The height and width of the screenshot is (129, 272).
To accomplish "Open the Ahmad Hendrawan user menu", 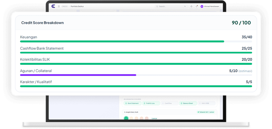I will tap(210, 7).
